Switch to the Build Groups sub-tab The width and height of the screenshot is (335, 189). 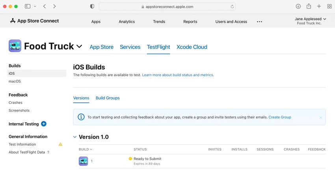pos(108,98)
